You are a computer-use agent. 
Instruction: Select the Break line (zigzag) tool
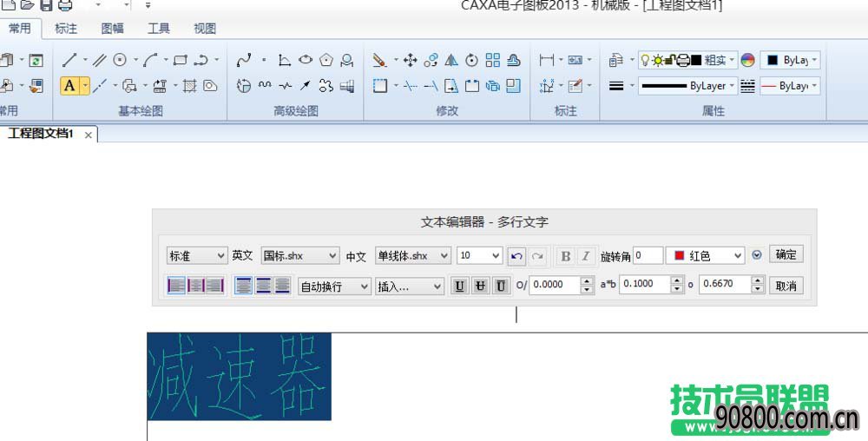[285, 86]
